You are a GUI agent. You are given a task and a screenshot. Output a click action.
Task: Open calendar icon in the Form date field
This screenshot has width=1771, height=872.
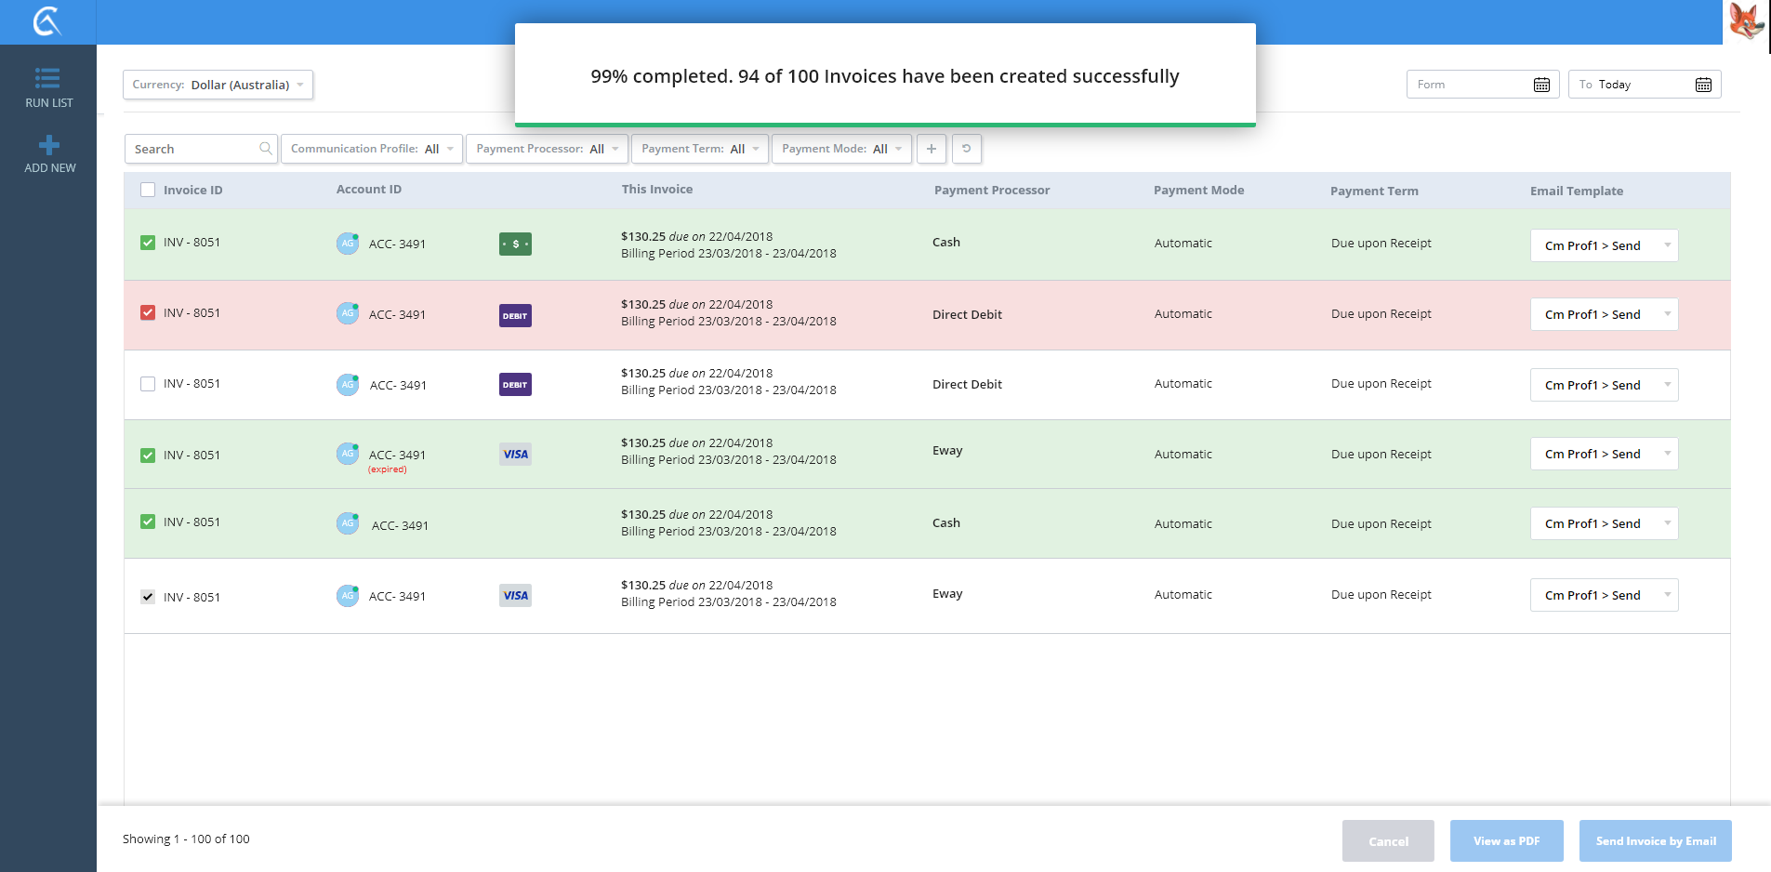click(x=1541, y=85)
